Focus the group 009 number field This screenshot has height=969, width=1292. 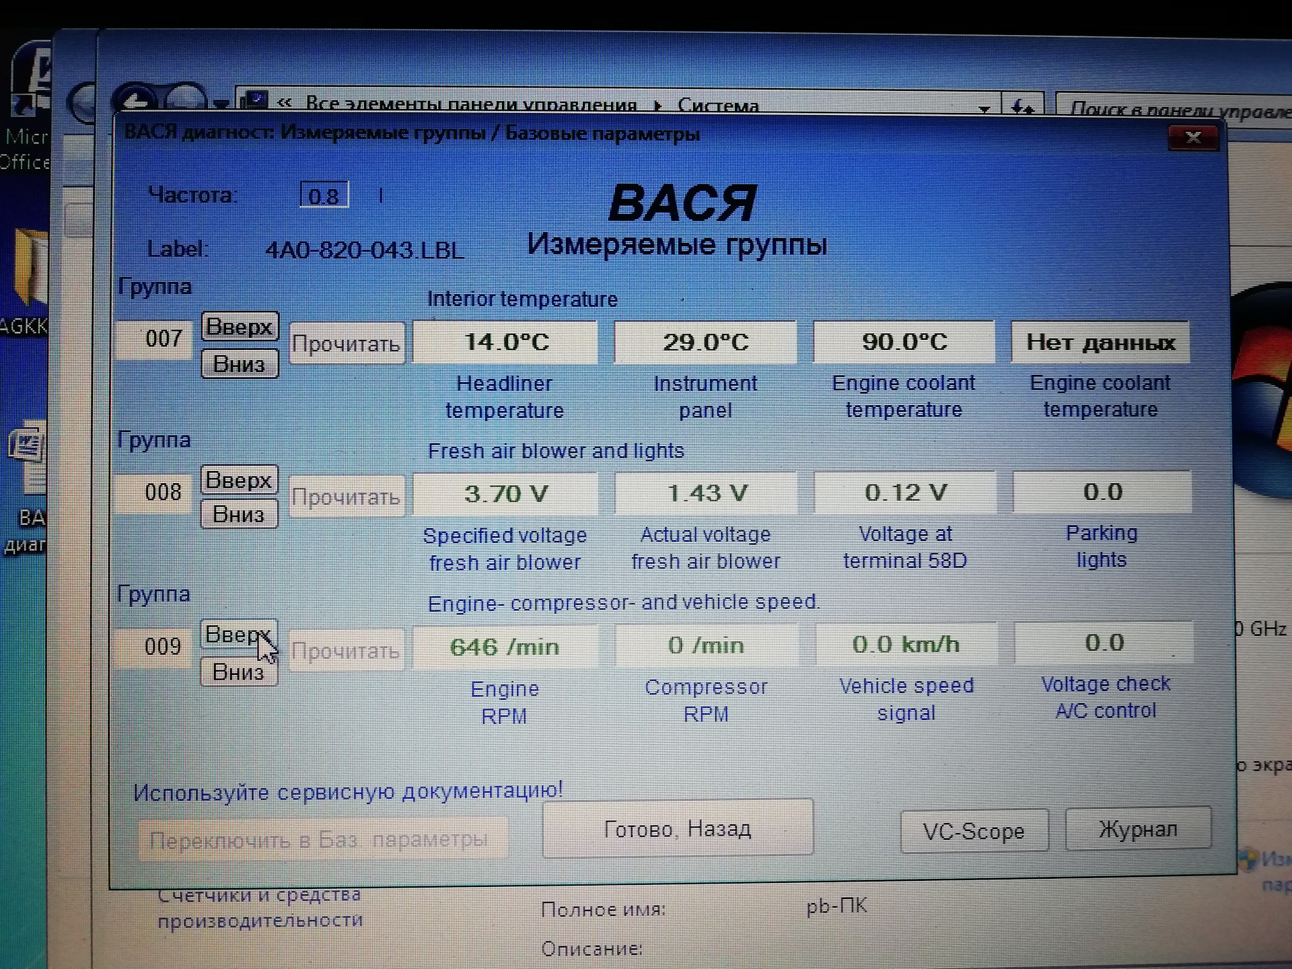tap(156, 647)
